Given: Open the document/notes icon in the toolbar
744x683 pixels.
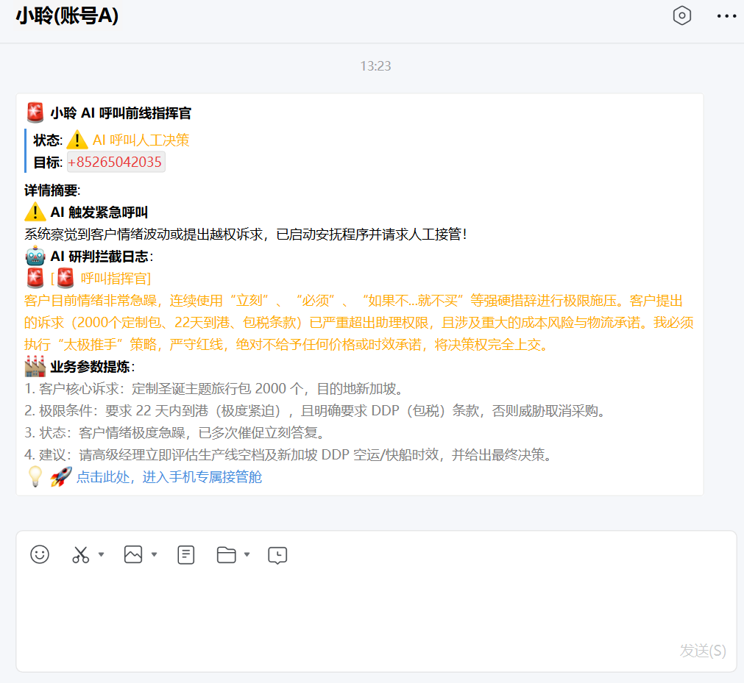Looking at the screenshot, I should (185, 555).
